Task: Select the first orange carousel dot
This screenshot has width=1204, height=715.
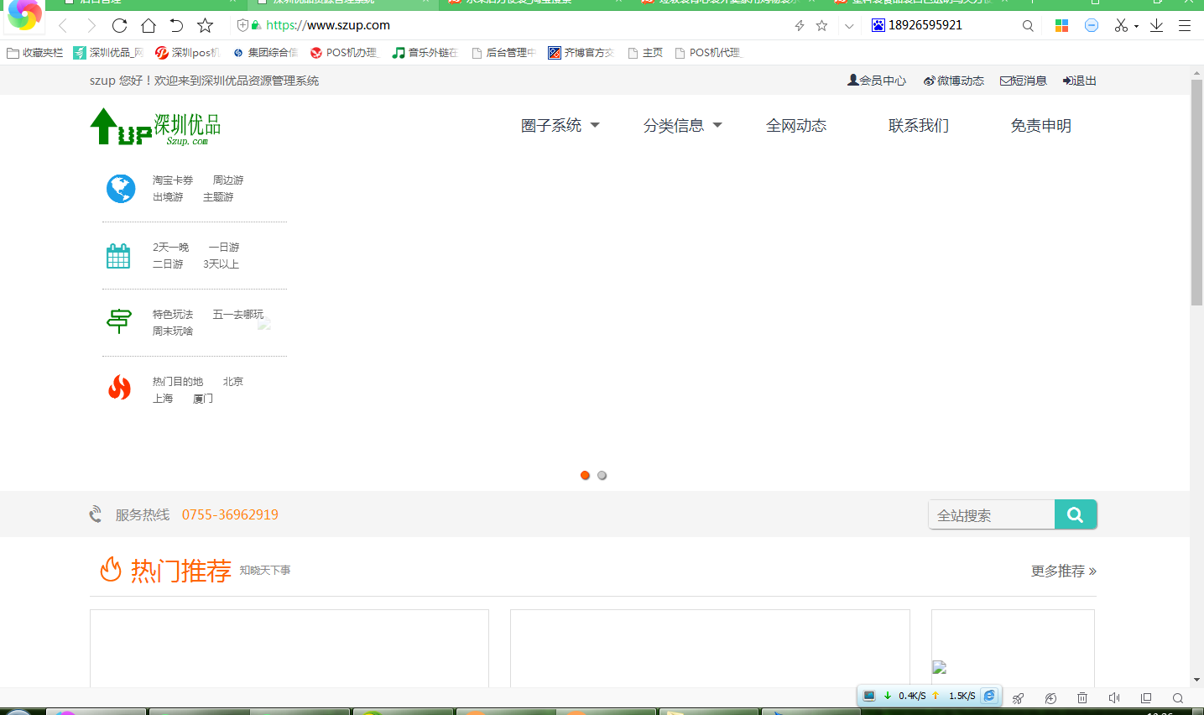Action: 585,475
